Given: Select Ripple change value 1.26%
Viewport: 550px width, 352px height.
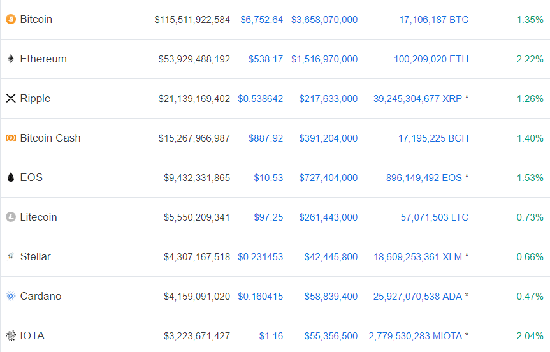Looking at the screenshot, I should click(530, 99).
